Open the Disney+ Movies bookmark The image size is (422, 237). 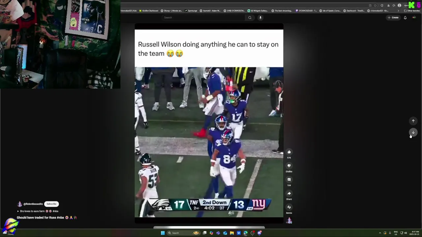(x=171, y=11)
